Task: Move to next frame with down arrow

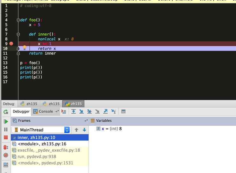Action: click(84, 130)
